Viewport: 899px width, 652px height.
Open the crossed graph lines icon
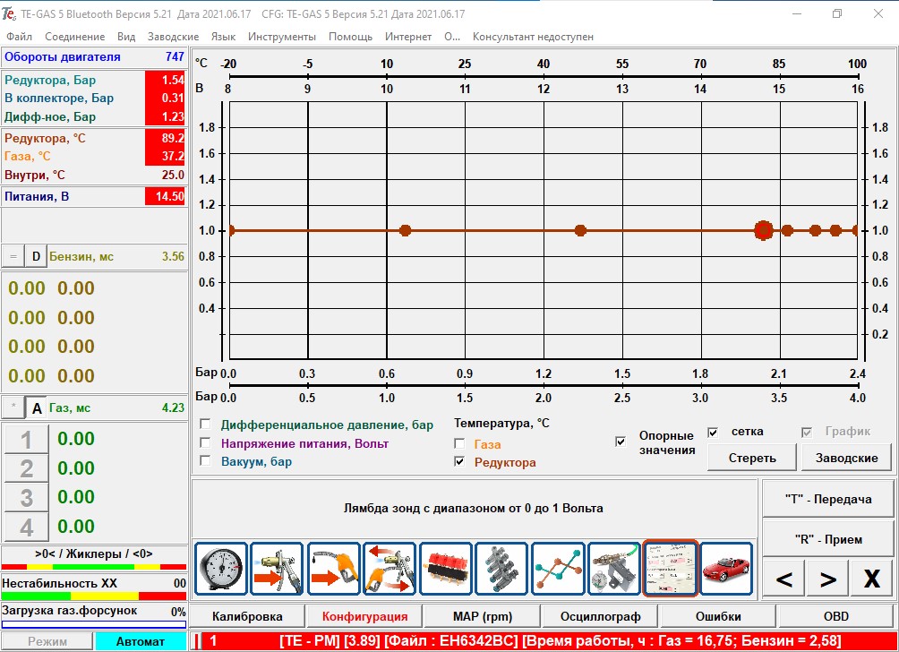[558, 569]
